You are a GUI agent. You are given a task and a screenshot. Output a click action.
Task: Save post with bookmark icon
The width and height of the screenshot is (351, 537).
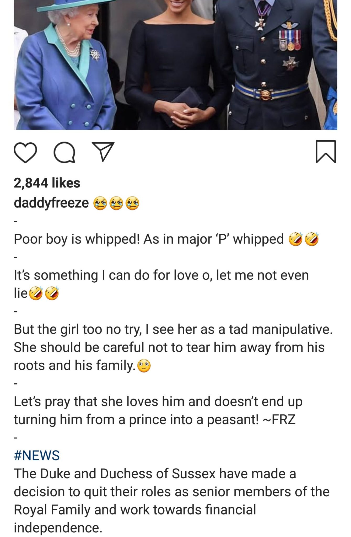pos(326,152)
